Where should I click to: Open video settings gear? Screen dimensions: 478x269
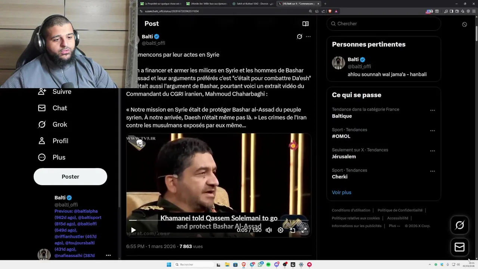[280, 230]
